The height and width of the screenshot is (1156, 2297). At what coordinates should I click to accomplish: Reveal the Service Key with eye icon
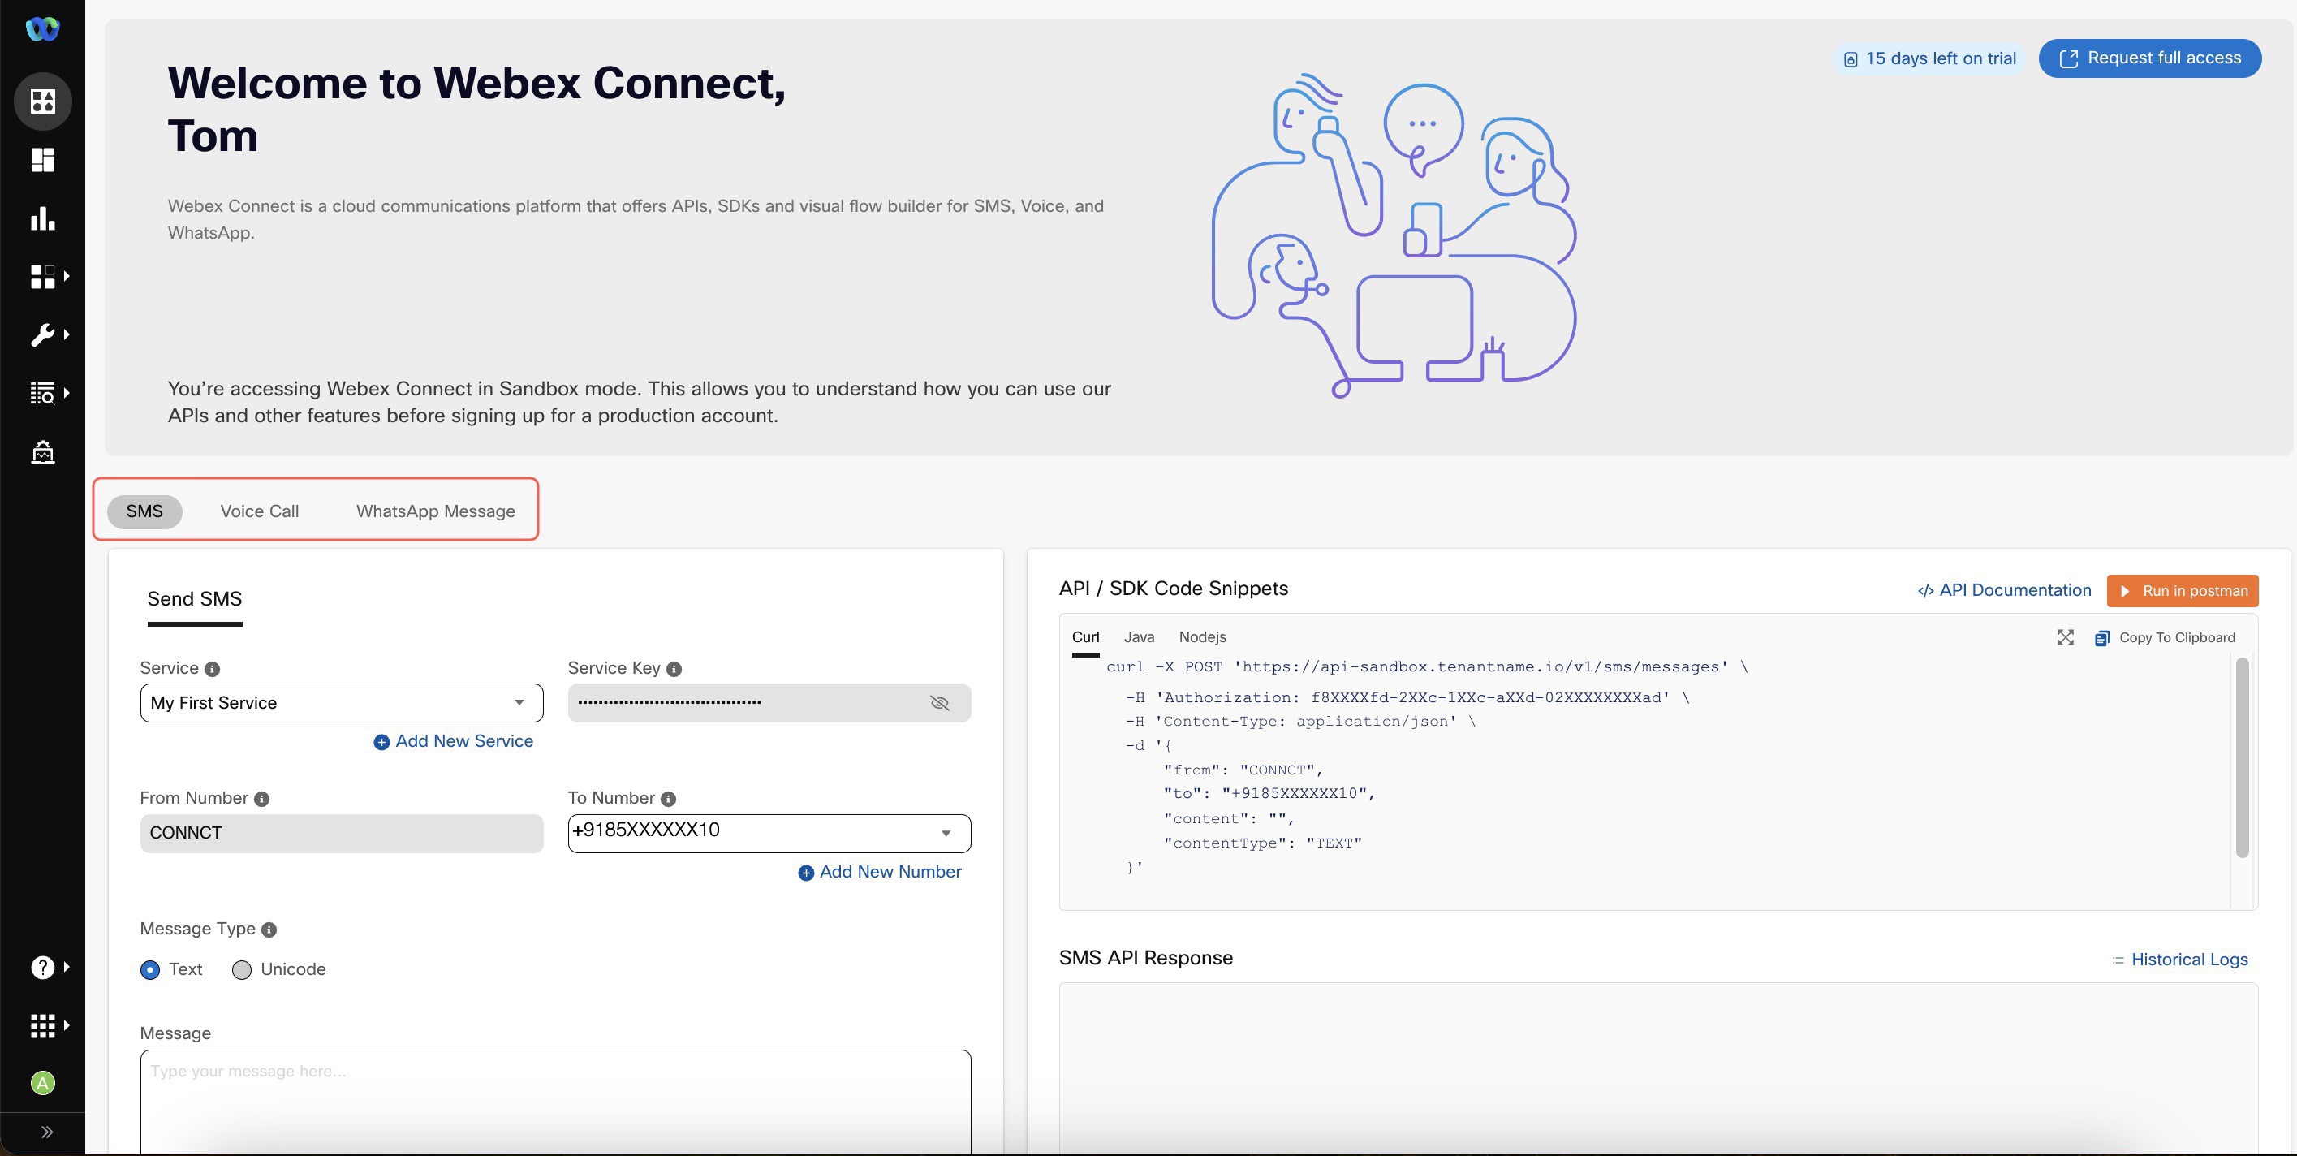pos(939,703)
